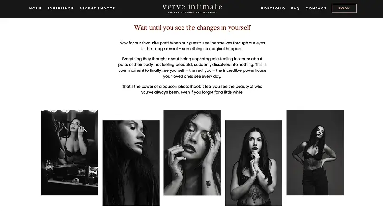Click the "Wait until you see the changes" heading

coord(192,28)
